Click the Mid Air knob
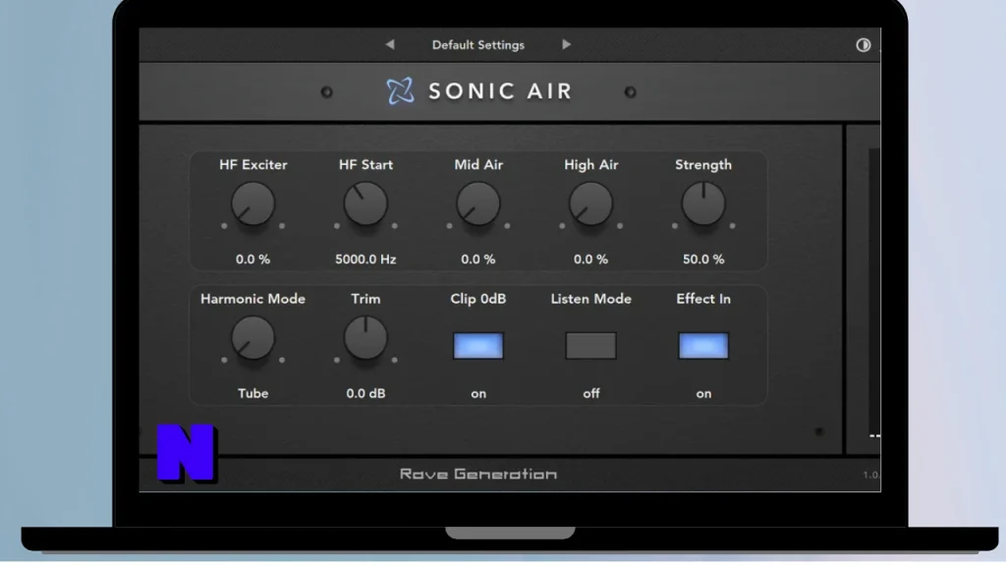 (478, 204)
